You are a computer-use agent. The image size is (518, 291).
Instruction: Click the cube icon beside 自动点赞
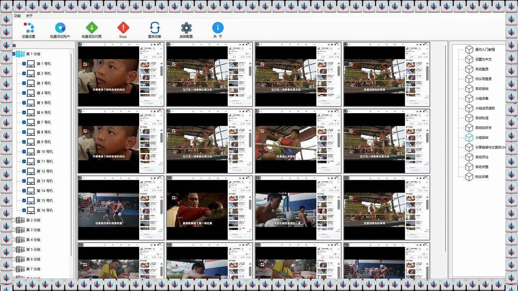[x=469, y=167]
